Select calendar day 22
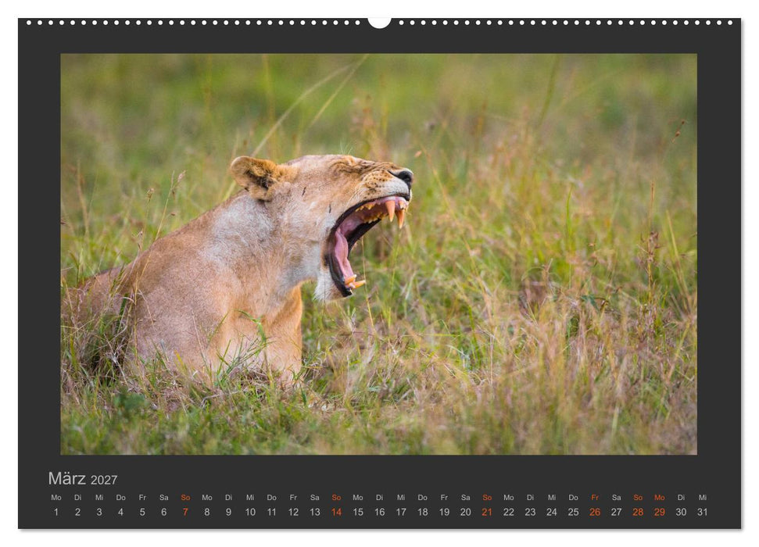759x547 pixels. coord(509,512)
